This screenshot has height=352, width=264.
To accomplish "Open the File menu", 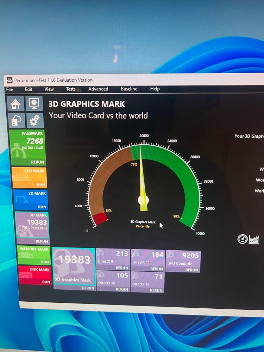I will pyautogui.click(x=10, y=89).
